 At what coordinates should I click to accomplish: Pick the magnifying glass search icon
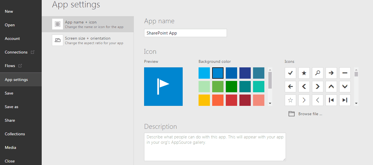point(318,73)
